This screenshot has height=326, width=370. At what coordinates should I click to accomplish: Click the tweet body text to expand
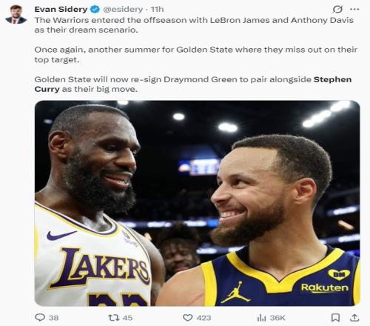196,54
